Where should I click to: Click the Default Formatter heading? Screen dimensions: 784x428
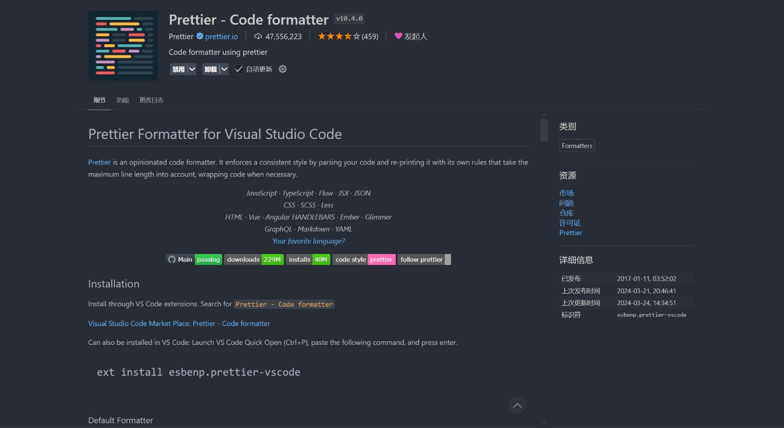coord(120,420)
